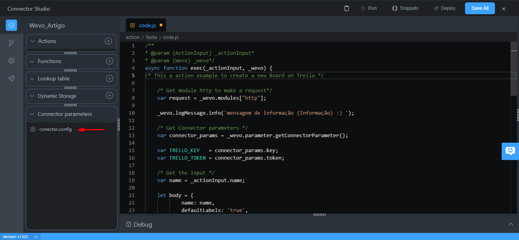Image resolution: width=519 pixels, height=240 pixels.
Task: Add a new item in Actions
Action: point(108,41)
